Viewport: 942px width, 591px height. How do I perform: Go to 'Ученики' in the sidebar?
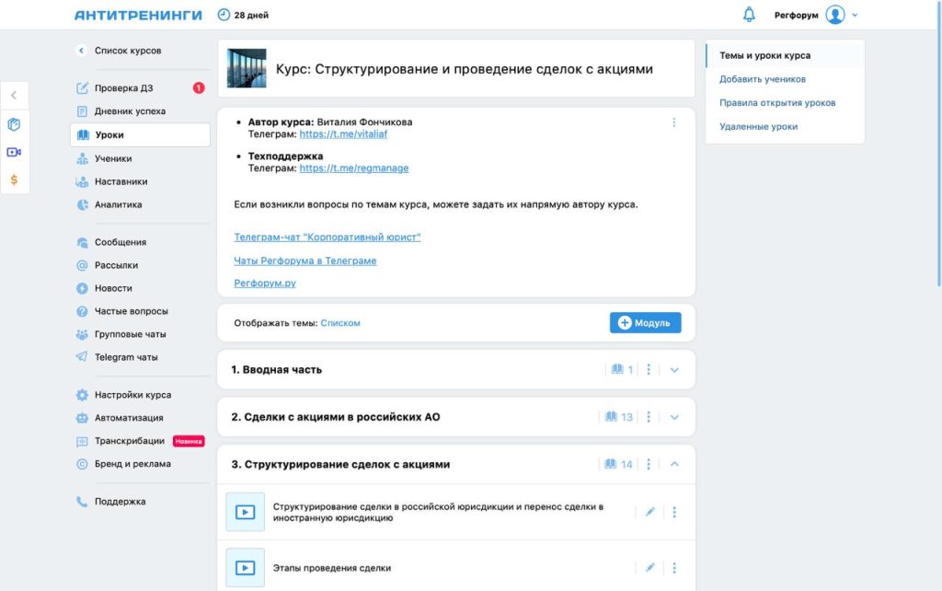click(x=113, y=158)
